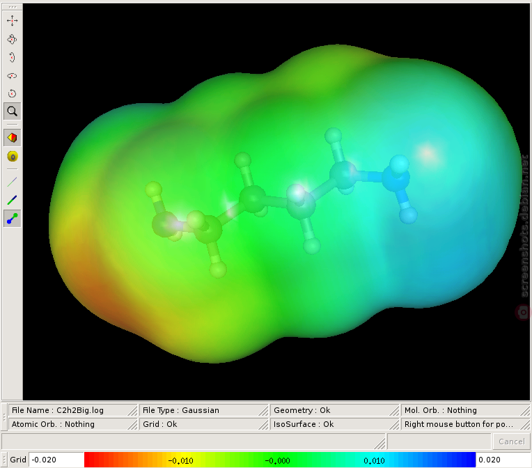Click 'Geometry : Ok' status entry
The width and height of the screenshot is (532, 468).
tap(335, 410)
